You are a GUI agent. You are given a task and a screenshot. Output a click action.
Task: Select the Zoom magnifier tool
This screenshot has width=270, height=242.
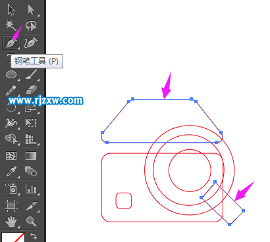pos(31,222)
